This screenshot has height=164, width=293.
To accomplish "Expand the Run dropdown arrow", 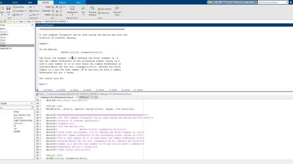I will (x=83, y=15).
